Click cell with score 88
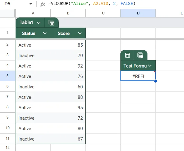Screen dimensions: 184x151 coord(68,97)
